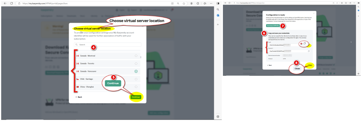Open sidebar settings gear in right browser
This screenshot has width=362, height=121.
click(358, 73)
